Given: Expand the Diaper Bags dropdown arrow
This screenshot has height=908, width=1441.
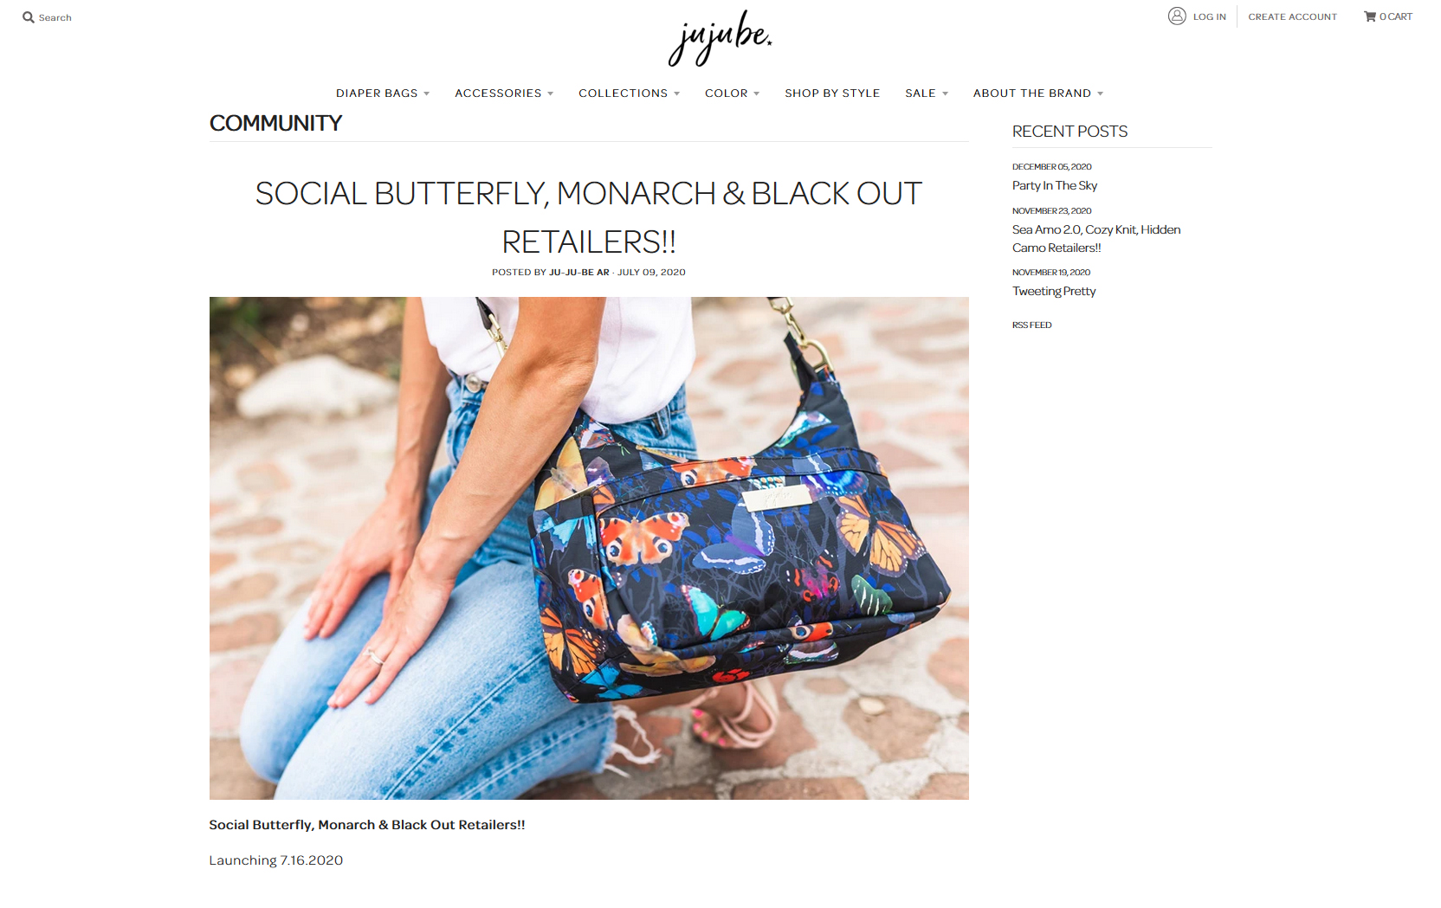Looking at the screenshot, I should coord(426,93).
